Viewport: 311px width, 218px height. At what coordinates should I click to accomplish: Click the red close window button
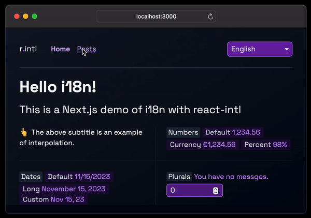[17, 17]
